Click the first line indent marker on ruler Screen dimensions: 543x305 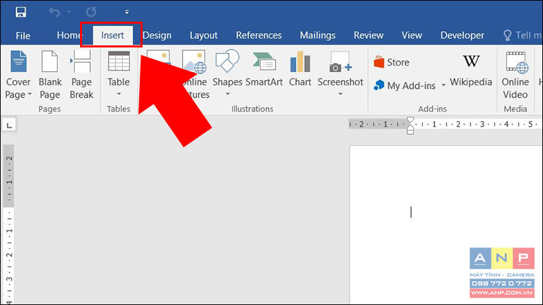[x=411, y=120]
